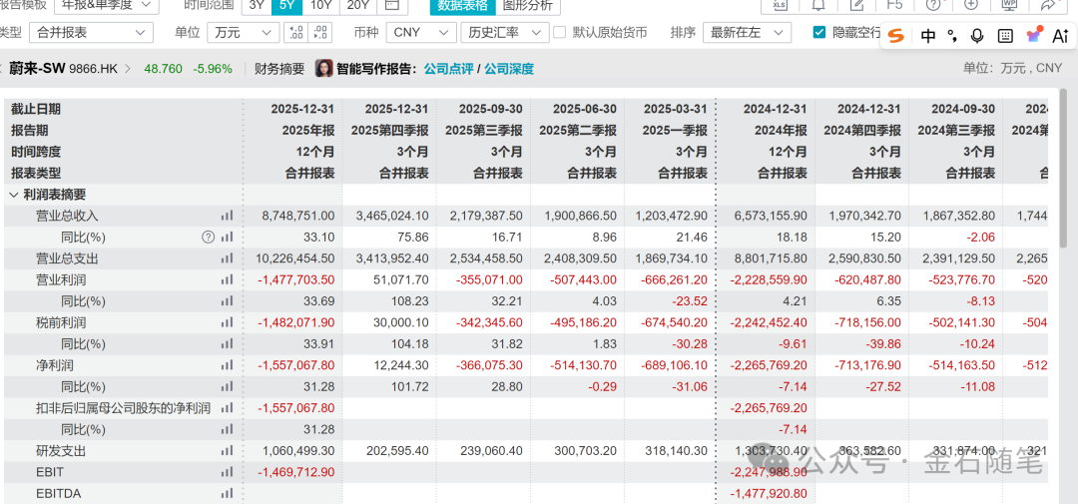
Task: Click the 2024年报 column header
Action: pyautogui.click(x=779, y=130)
